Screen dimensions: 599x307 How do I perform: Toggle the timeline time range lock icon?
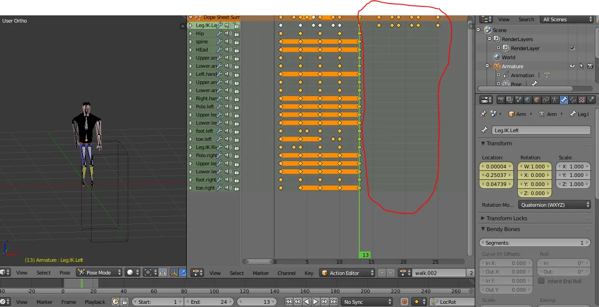(x=125, y=302)
